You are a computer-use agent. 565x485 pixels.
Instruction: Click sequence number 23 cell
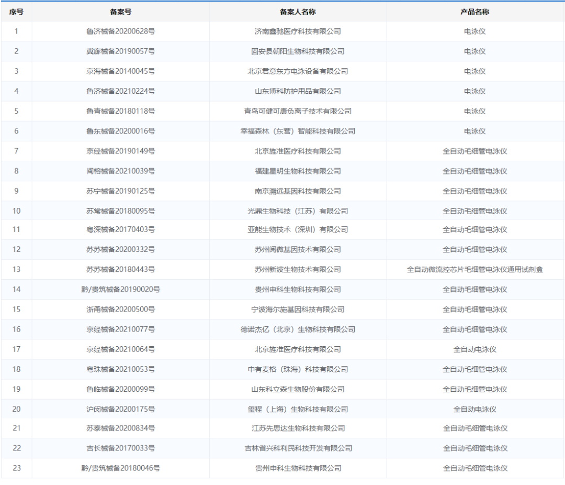(x=16, y=468)
